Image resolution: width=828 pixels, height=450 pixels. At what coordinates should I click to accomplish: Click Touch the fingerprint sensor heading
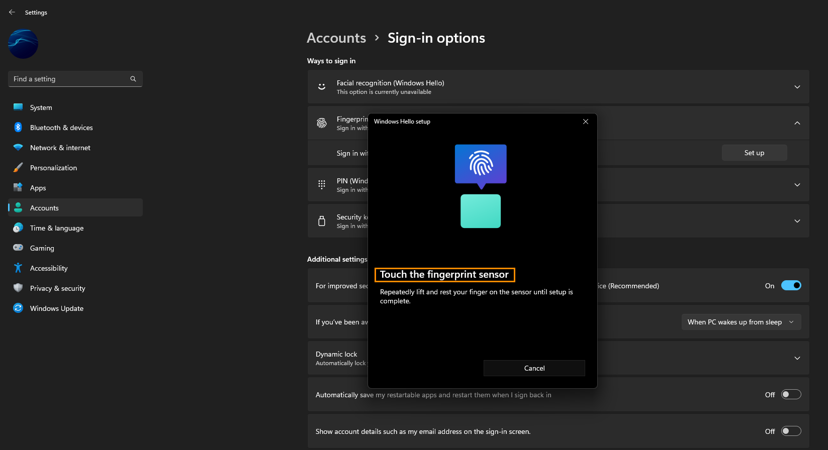[x=444, y=274]
